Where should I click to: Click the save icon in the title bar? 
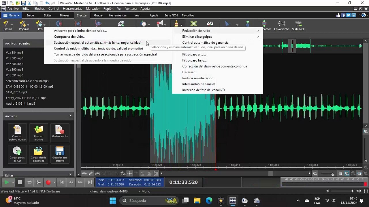[x=24, y=3]
